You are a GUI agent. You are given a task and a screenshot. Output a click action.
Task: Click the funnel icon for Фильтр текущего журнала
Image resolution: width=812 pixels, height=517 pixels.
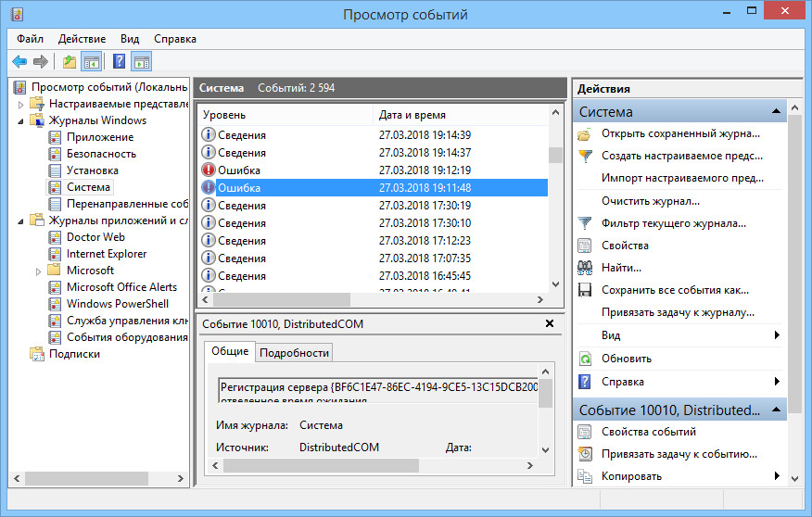pos(585,223)
